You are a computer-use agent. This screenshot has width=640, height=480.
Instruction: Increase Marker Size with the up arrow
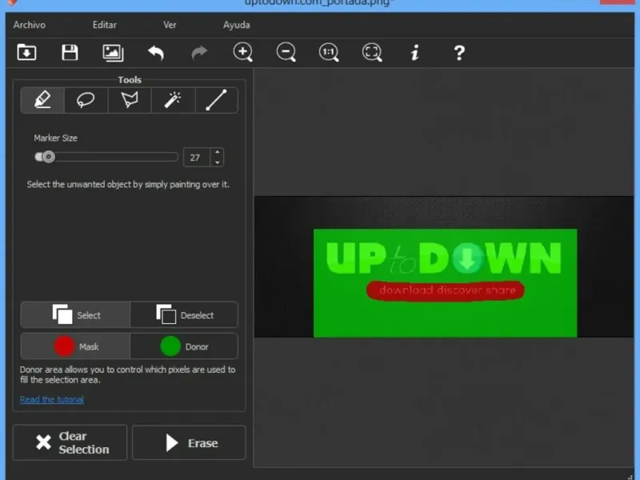(x=217, y=152)
